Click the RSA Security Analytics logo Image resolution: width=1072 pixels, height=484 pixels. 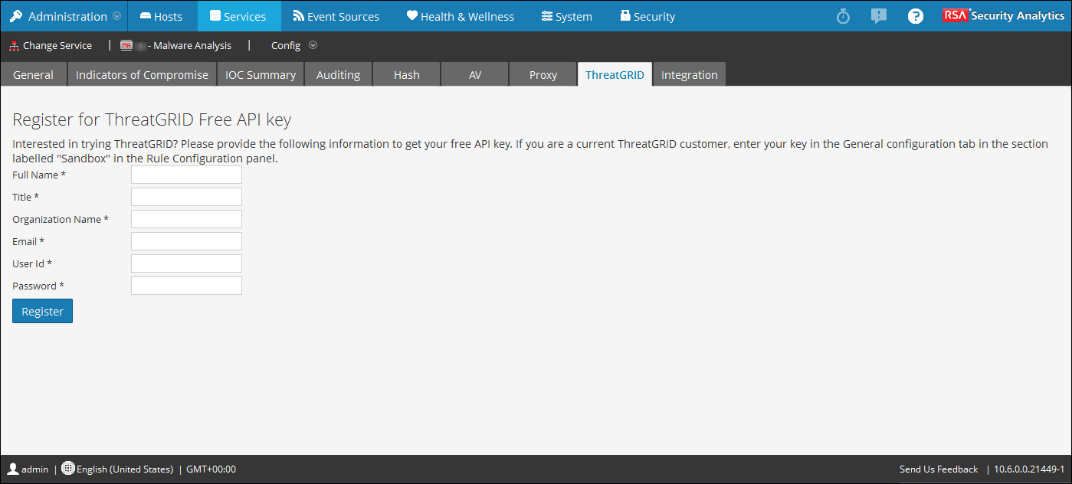1003,15
